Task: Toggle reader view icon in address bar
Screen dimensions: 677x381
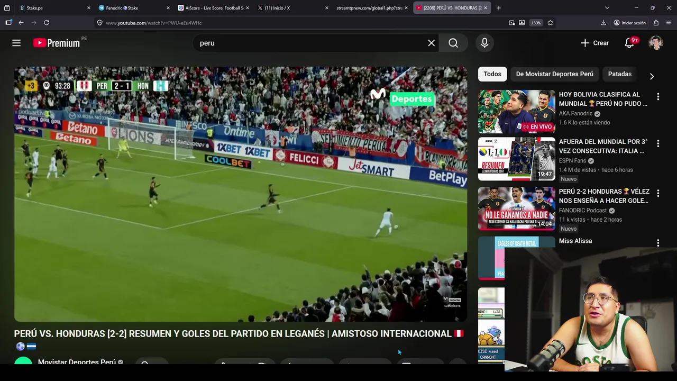Action: tap(522, 23)
